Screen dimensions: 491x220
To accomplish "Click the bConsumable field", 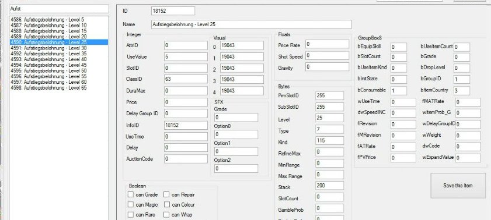I will (398, 91).
